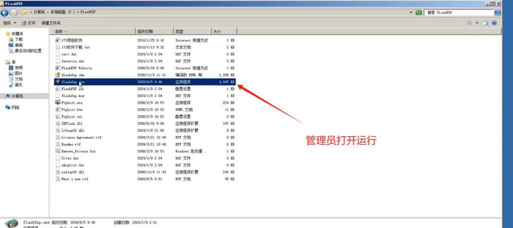Click the FtpList.htm HTML icon
The width and height of the screenshot is (513, 228).
click(58, 109)
